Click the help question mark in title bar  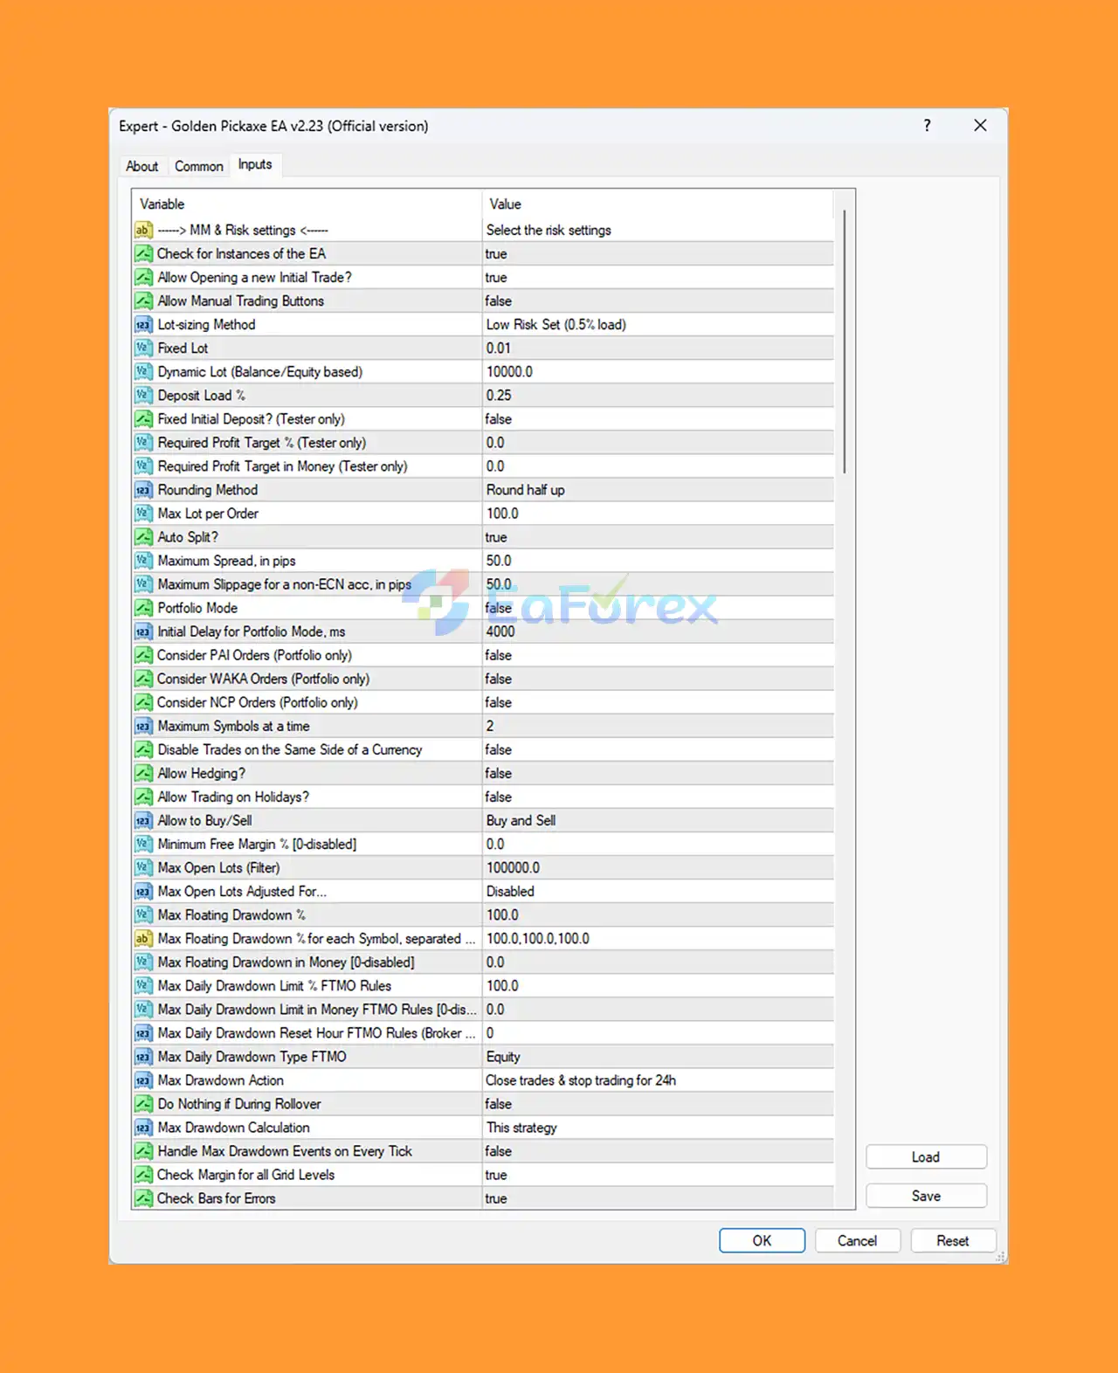(927, 126)
